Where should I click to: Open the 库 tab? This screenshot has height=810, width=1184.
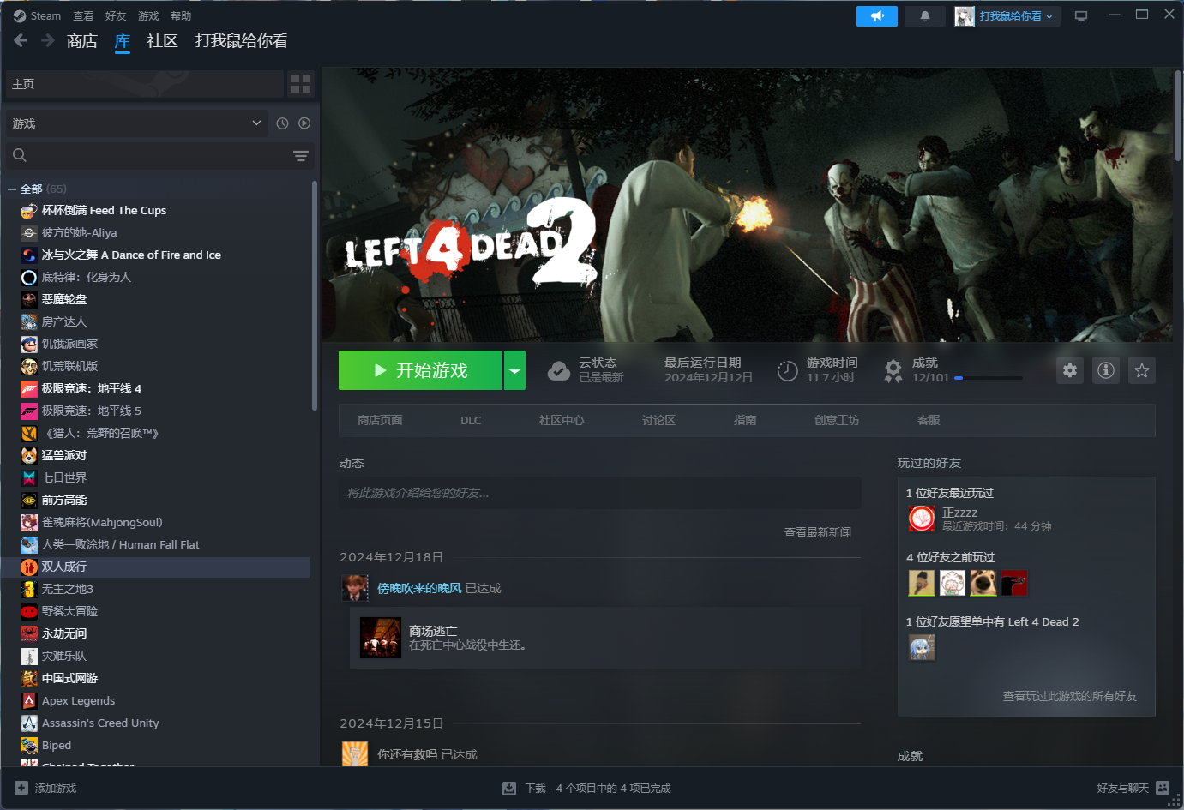pos(123,41)
